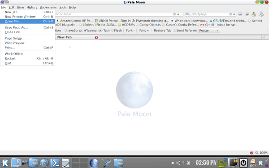Enable the Send Referrer checkbox

point(174,30)
